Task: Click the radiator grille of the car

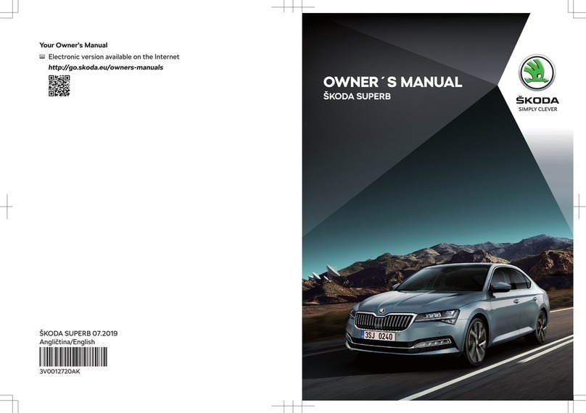Action: pos(384,322)
